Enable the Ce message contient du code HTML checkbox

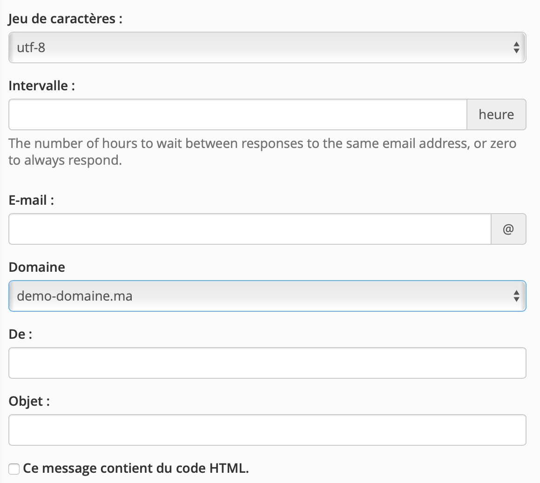[x=14, y=469]
